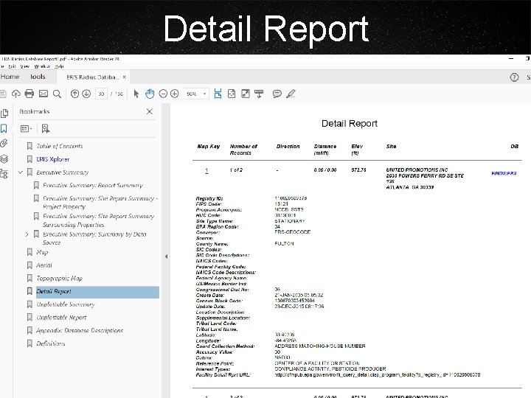Click the zoom out minus icon
Screen dimensions: 531x398
click(x=162, y=94)
